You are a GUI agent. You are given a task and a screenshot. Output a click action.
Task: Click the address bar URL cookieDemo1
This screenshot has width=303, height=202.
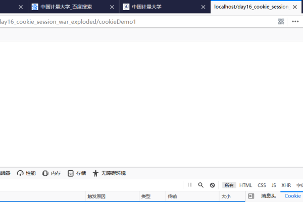pyautogui.click(x=68, y=22)
